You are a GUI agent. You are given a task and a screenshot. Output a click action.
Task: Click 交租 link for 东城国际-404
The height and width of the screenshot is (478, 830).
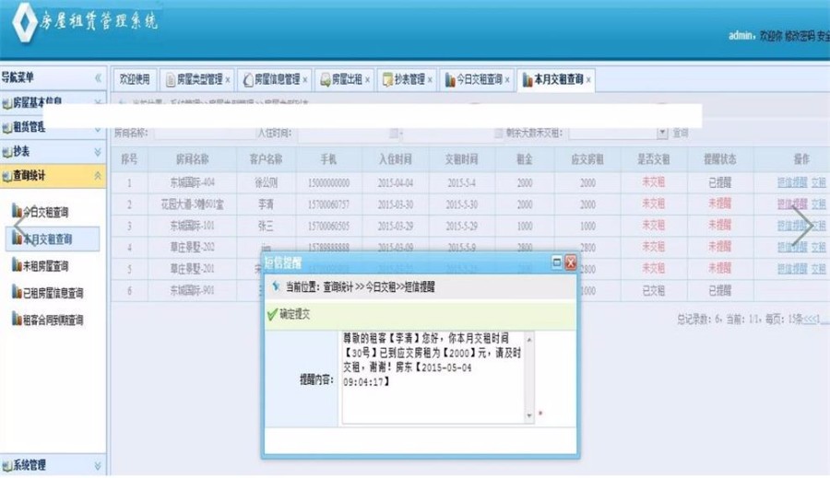(818, 182)
